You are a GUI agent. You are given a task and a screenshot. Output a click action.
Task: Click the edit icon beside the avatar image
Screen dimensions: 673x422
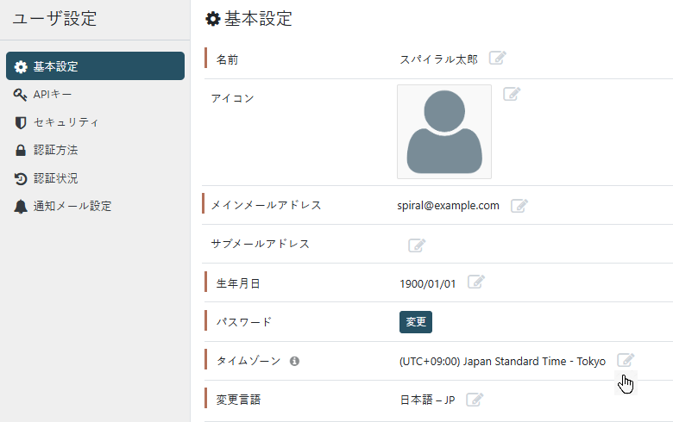pyautogui.click(x=511, y=94)
